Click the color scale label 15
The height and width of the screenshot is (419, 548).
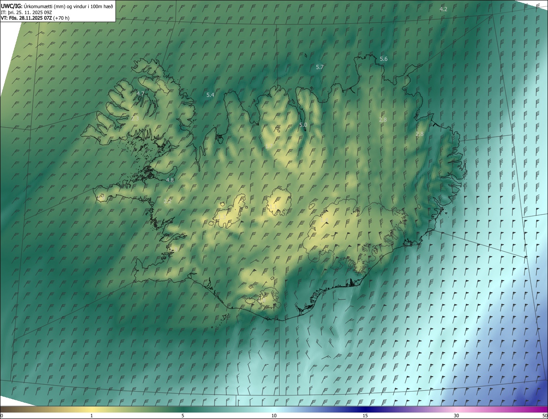[x=365, y=416]
